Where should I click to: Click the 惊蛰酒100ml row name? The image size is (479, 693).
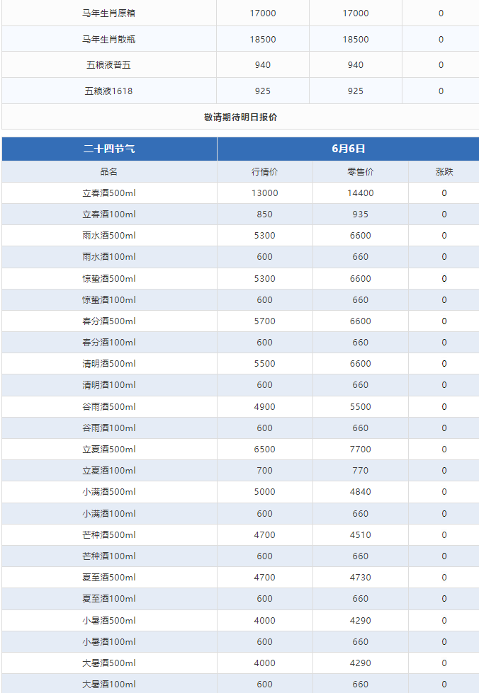(x=109, y=300)
